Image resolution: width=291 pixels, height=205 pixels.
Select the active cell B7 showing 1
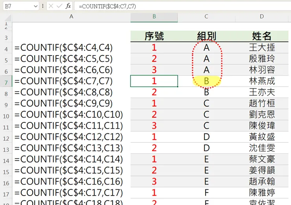tap(154, 81)
